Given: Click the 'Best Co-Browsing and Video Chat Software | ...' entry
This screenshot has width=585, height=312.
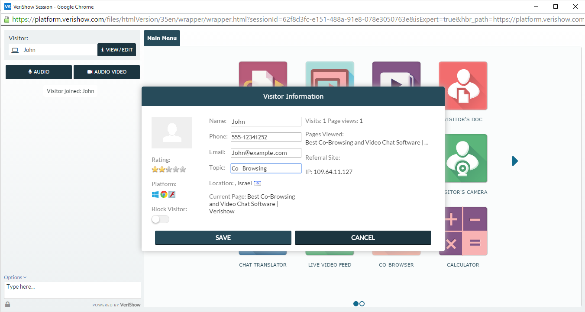Looking at the screenshot, I should pos(367,142).
